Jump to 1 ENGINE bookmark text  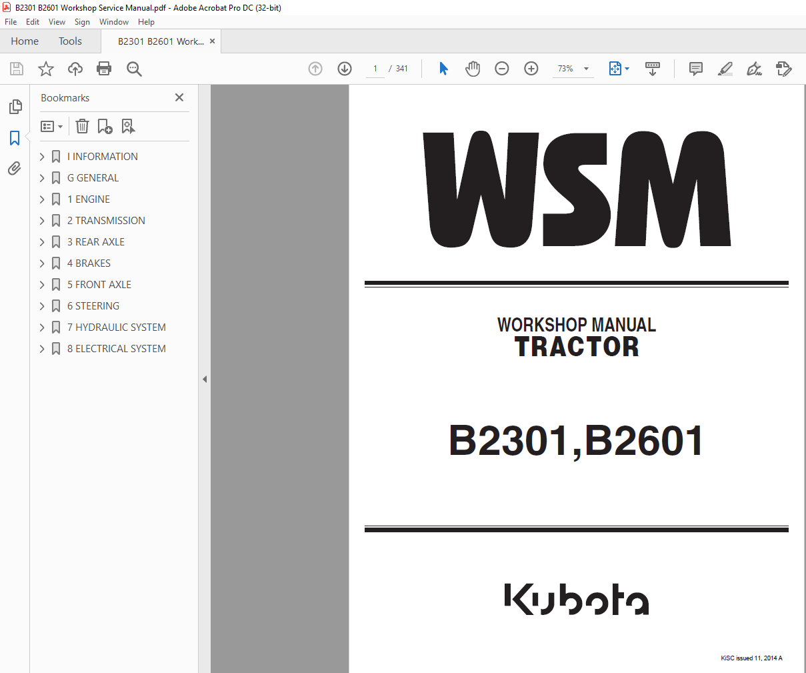click(x=89, y=199)
